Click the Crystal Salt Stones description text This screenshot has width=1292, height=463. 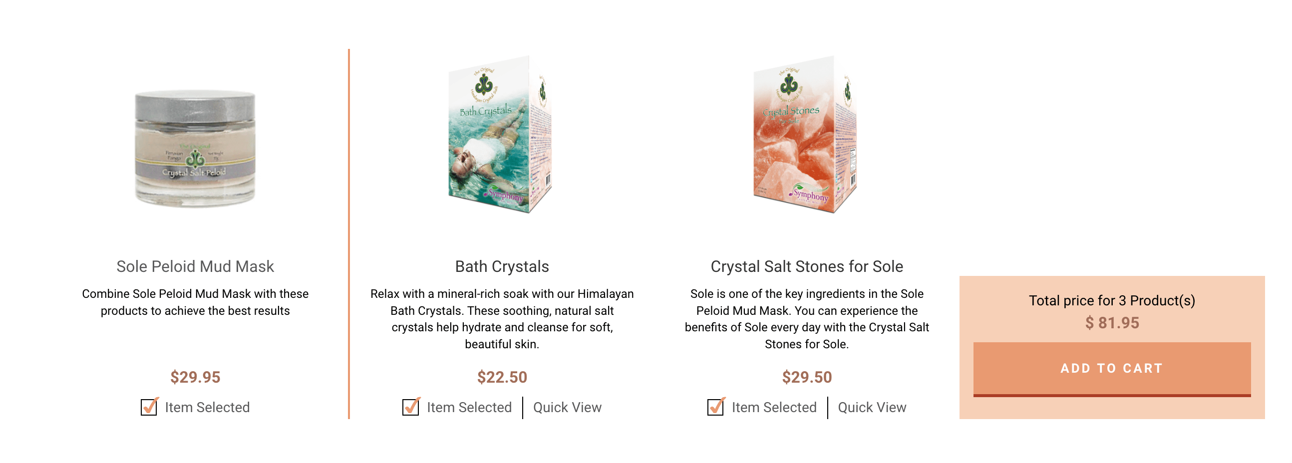click(806, 319)
